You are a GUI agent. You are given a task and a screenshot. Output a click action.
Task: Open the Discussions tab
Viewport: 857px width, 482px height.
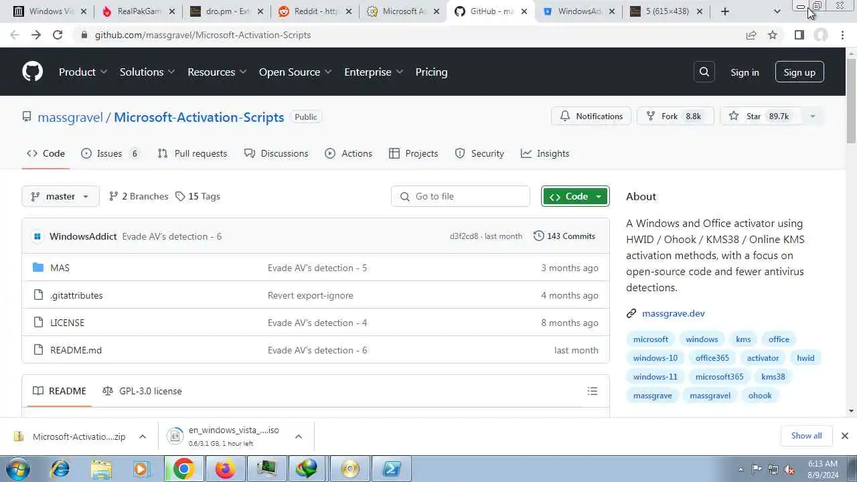pos(276,153)
